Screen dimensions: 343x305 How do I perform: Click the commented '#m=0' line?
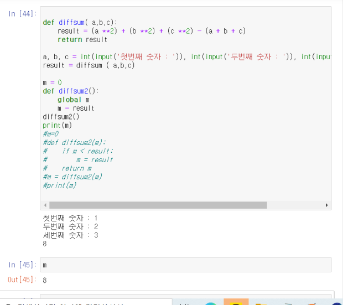tap(51, 134)
